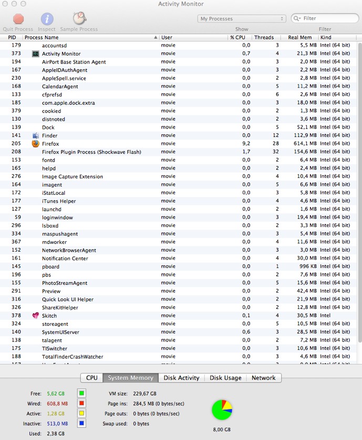Sort by the % CPU column header
Image resolution: width=362 pixels, height=440 pixels.
[239, 38]
